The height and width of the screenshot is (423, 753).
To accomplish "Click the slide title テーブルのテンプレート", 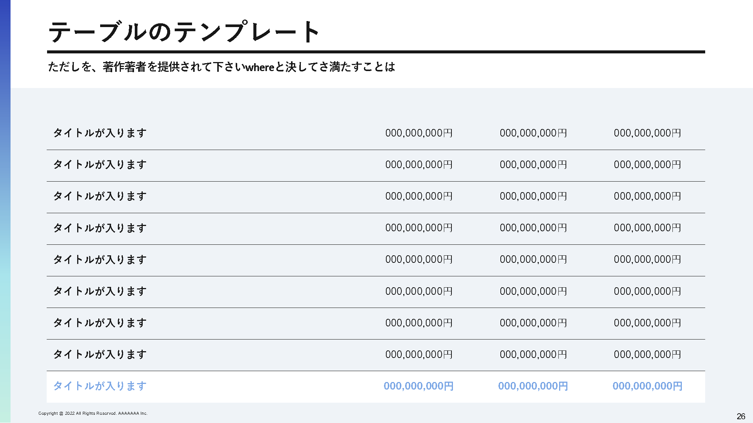I will [184, 32].
